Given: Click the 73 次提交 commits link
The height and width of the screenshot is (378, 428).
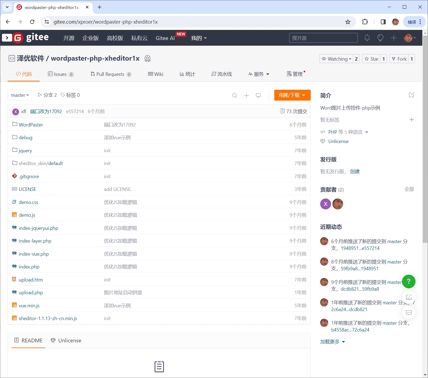Looking at the screenshot, I should pyautogui.click(x=294, y=111).
